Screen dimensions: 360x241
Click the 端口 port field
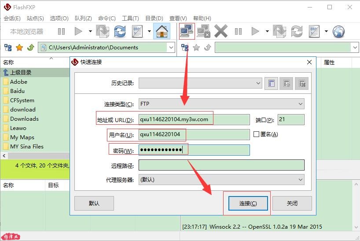click(291, 119)
